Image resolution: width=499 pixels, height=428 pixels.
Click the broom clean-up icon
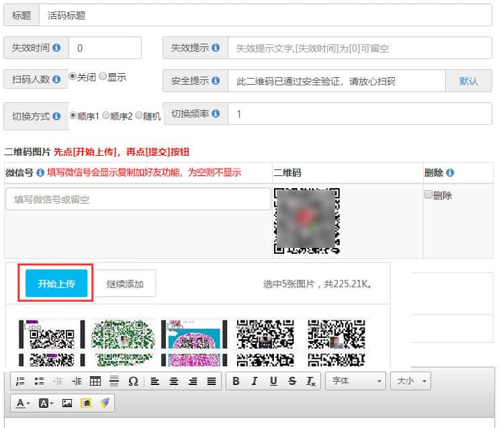(x=104, y=403)
